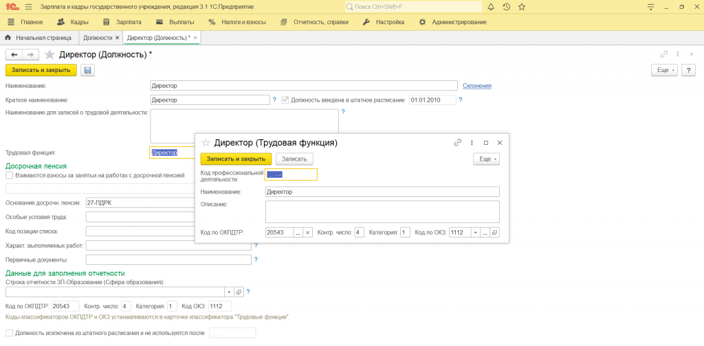The width and height of the screenshot is (704, 346).
Task: Show hint for Характ. выполняемых работ
Action: pos(256,246)
